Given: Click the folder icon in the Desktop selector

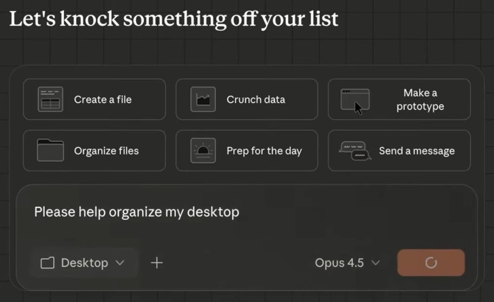Looking at the screenshot, I should 47,263.
